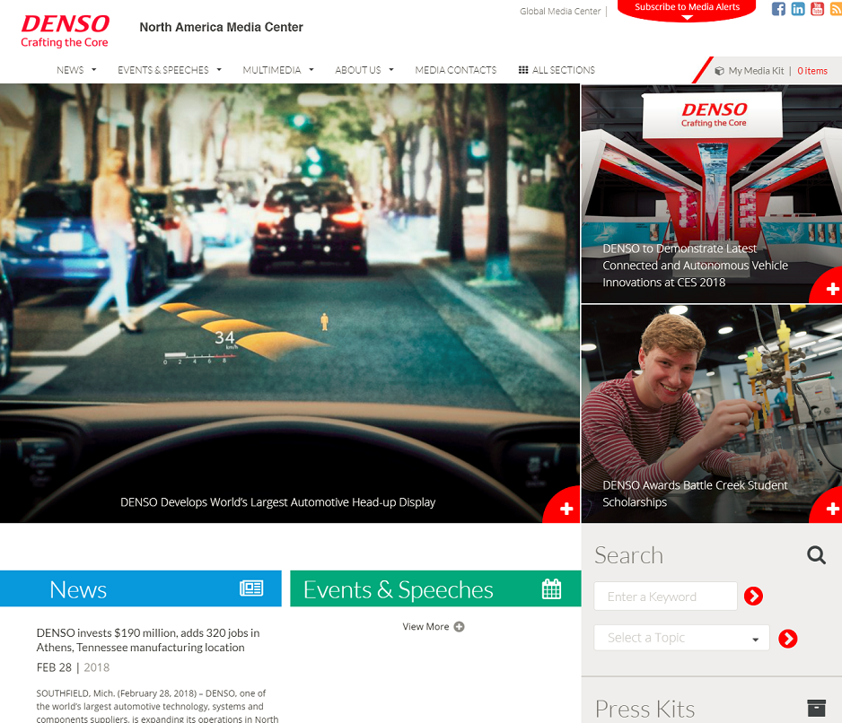Screen dimensions: 842x723
Task: Click the Search magnifying glass icon
Action: pos(816,555)
